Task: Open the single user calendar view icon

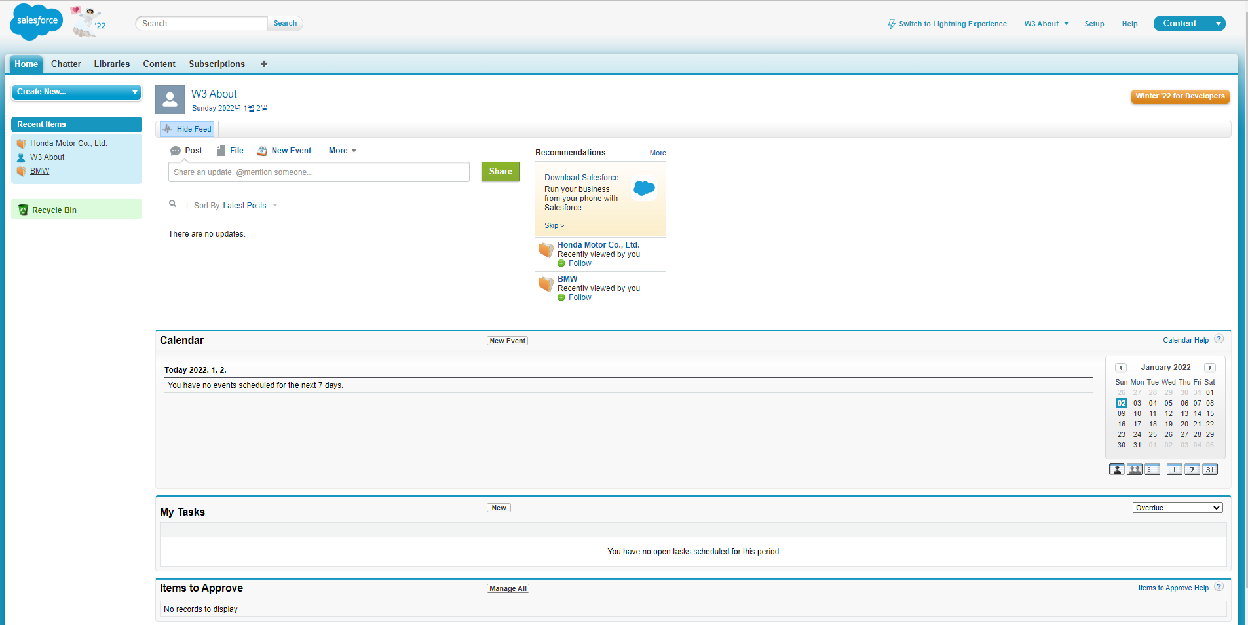Action: pyautogui.click(x=1116, y=469)
